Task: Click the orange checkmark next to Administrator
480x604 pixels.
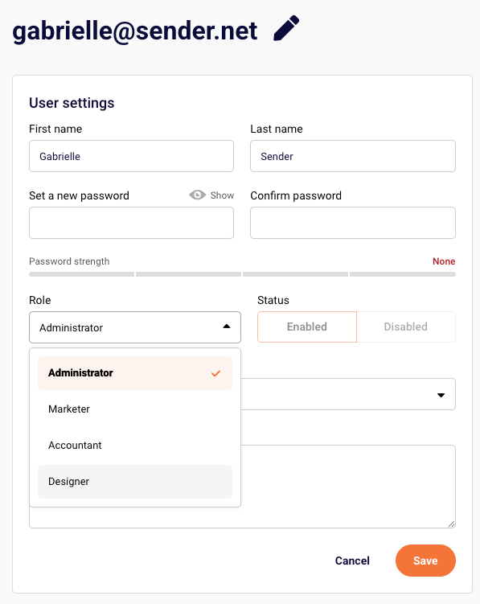Action: pos(215,373)
